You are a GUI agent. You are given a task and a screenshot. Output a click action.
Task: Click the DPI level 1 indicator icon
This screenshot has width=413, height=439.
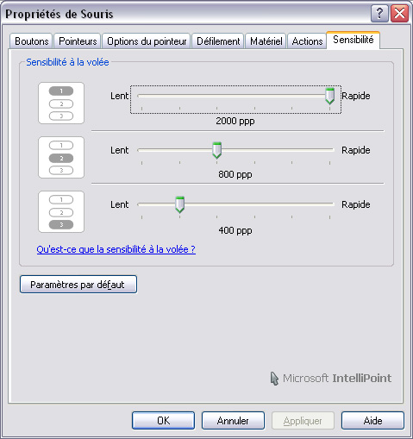tap(61, 103)
